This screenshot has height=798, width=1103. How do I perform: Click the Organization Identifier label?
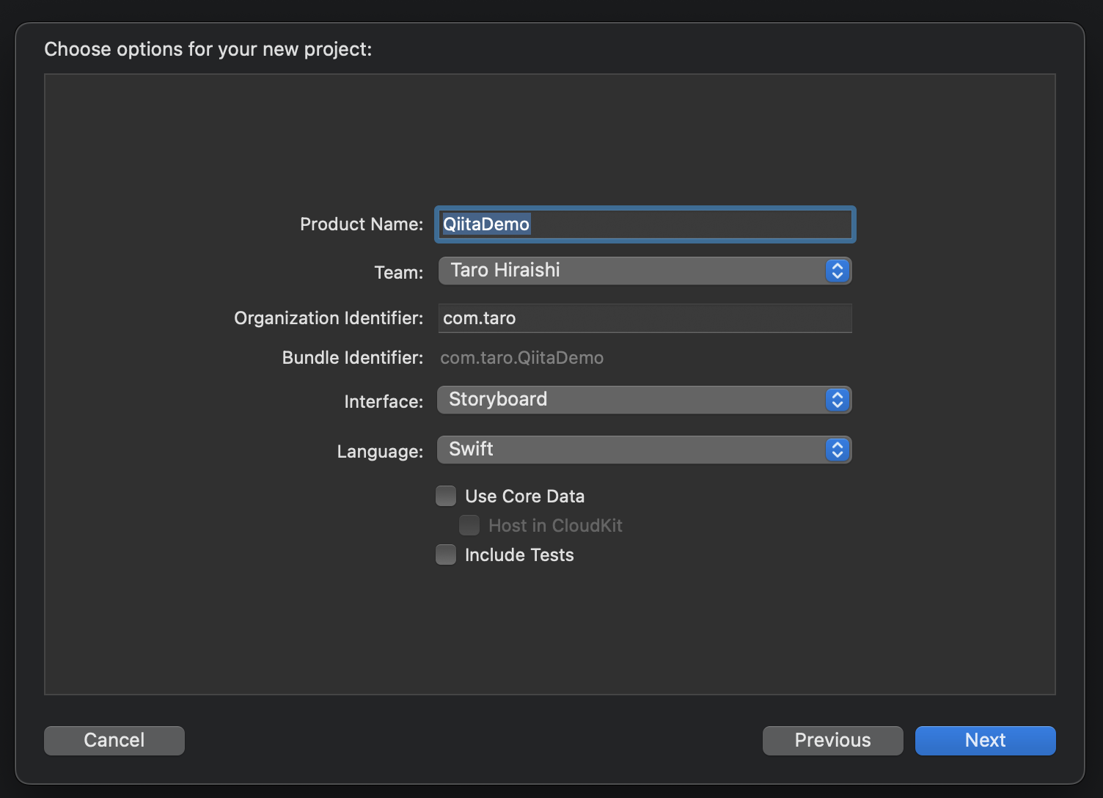tap(329, 318)
